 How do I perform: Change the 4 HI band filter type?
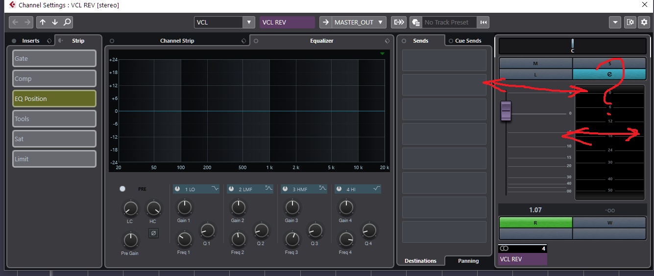click(x=377, y=189)
